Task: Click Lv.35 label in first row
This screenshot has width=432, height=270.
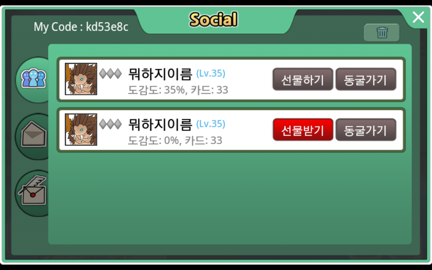Action: click(x=211, y=73)
